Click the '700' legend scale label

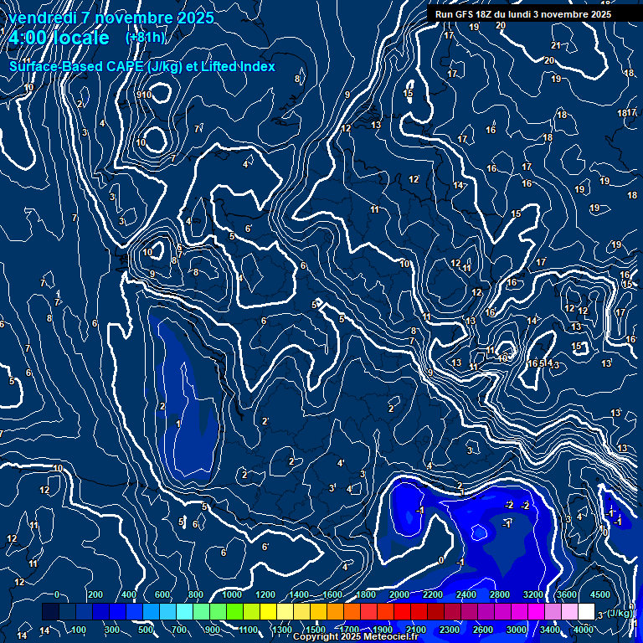click(x=179, y=630)
